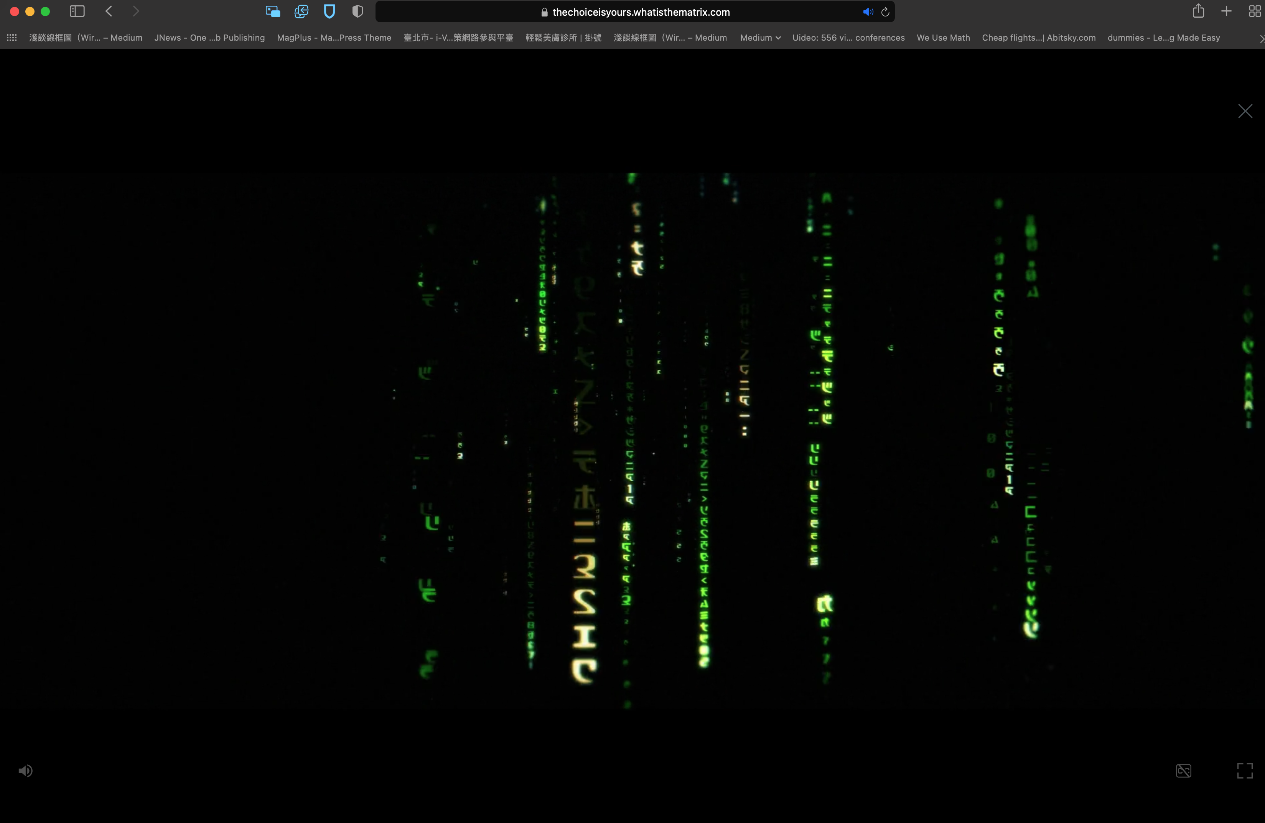Open the Cheap flights...| Abitsky.com bookmark
Screen dimensions: 1265x823
click(1039, 38)
